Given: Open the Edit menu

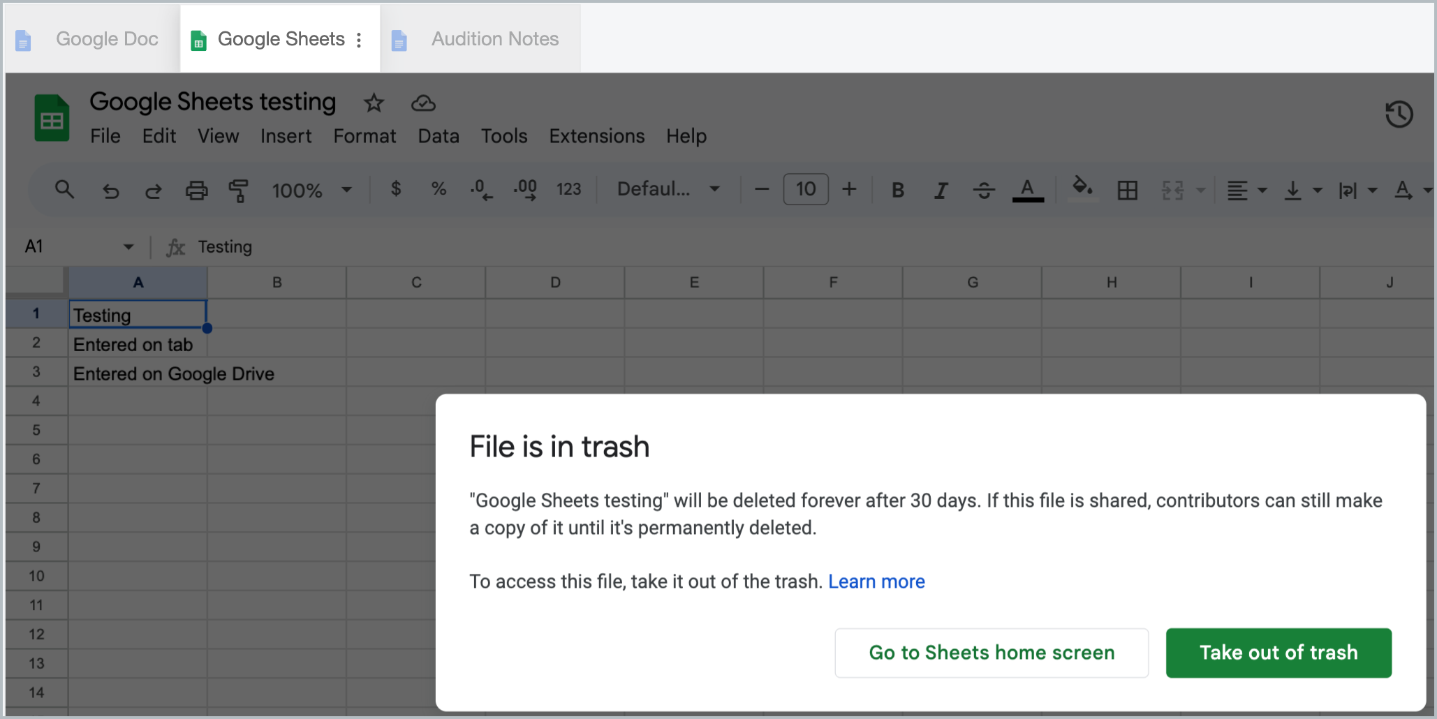Looking at the screenshot, I should pos(159,136).
